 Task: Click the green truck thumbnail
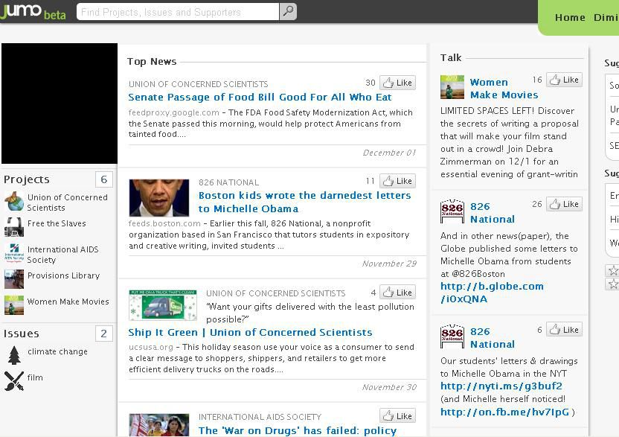coord(163,305)
